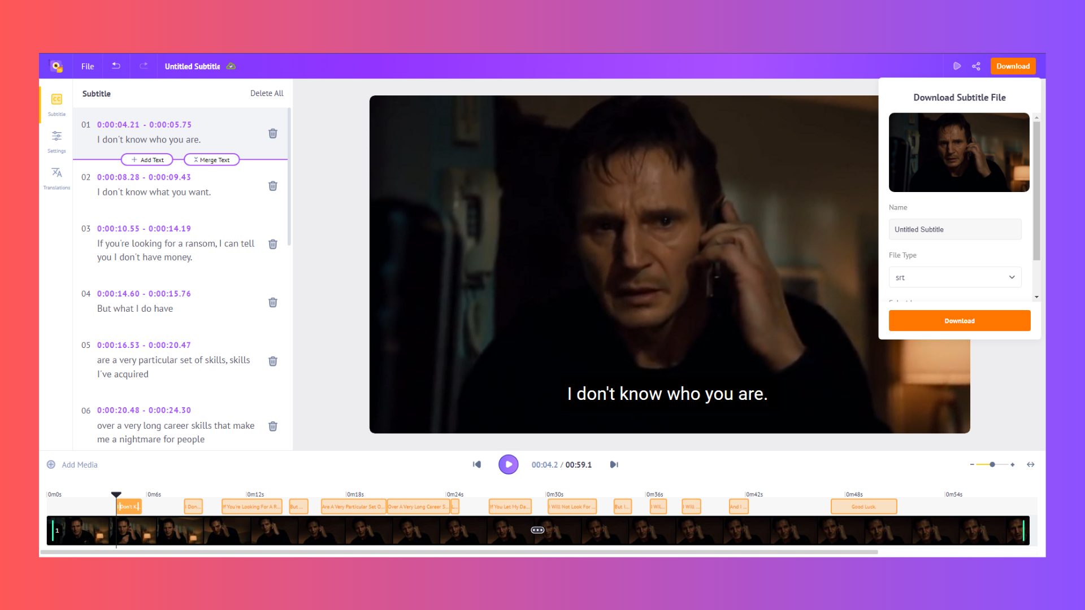This screenshot has width=1085, height=610.
Task: Fit timeline to width with arrows icon
Action: point(1031,464)
